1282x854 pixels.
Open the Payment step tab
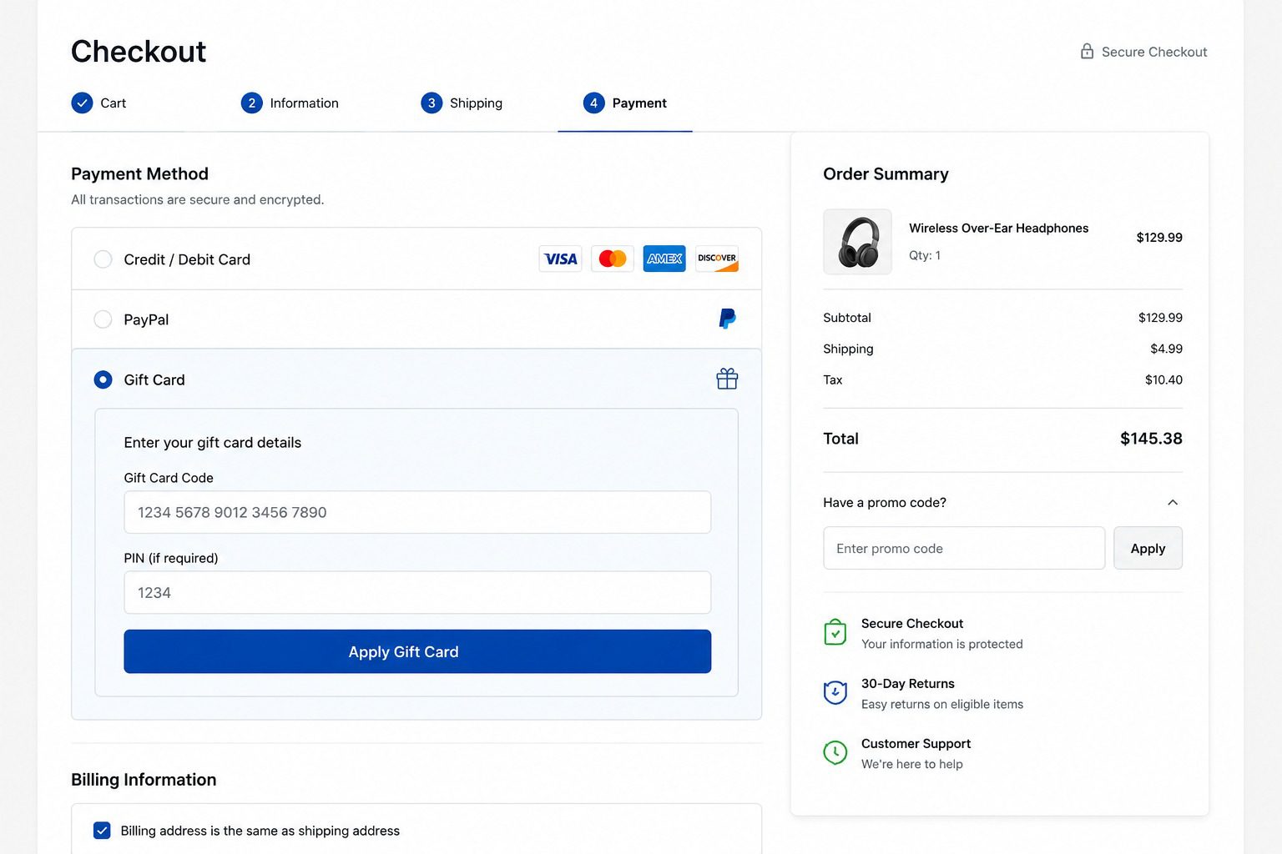click(625, 103)
